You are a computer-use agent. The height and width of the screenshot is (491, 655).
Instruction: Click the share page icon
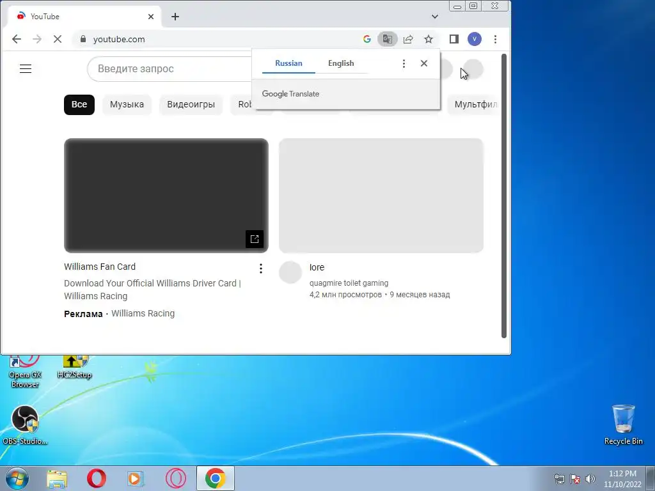[x=408, y=39]
